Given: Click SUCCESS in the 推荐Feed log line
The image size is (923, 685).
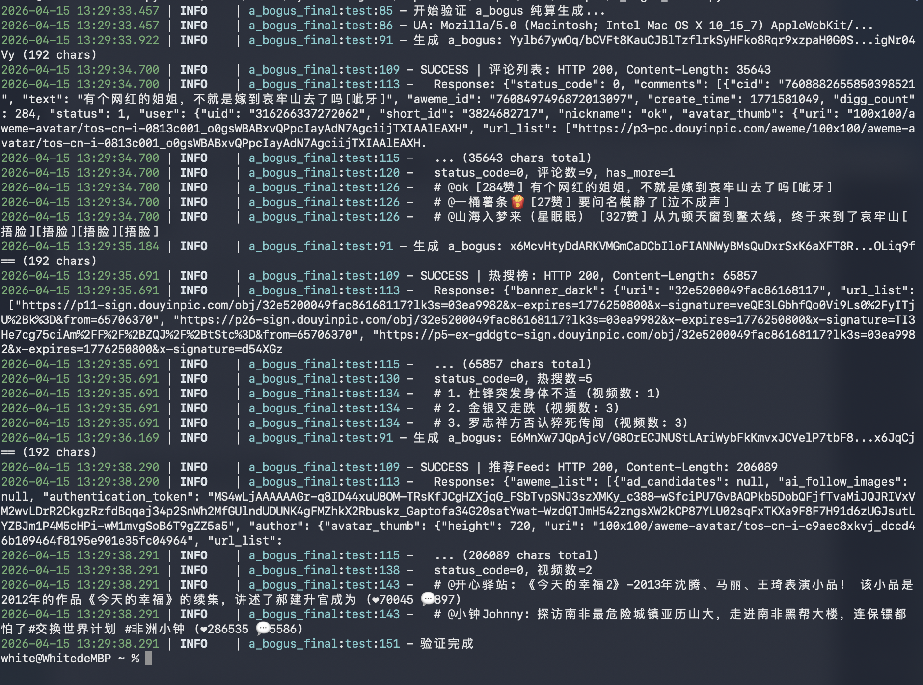Looking at the screenshot, I should [444, 467].
